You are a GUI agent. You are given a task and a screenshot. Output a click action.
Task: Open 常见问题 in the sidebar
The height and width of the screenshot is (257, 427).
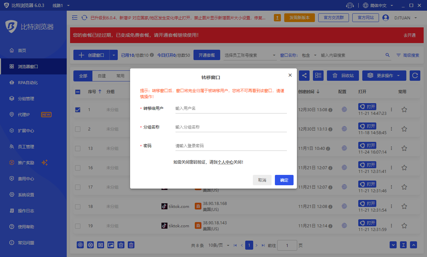click(x=33, y=243)
